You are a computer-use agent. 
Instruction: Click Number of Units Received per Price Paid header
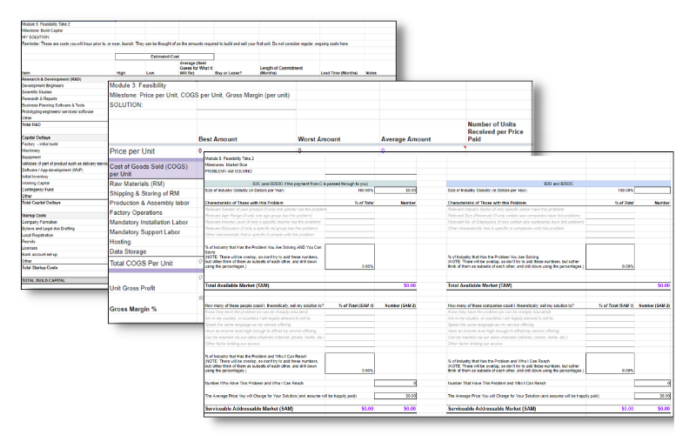pos(495,131)
